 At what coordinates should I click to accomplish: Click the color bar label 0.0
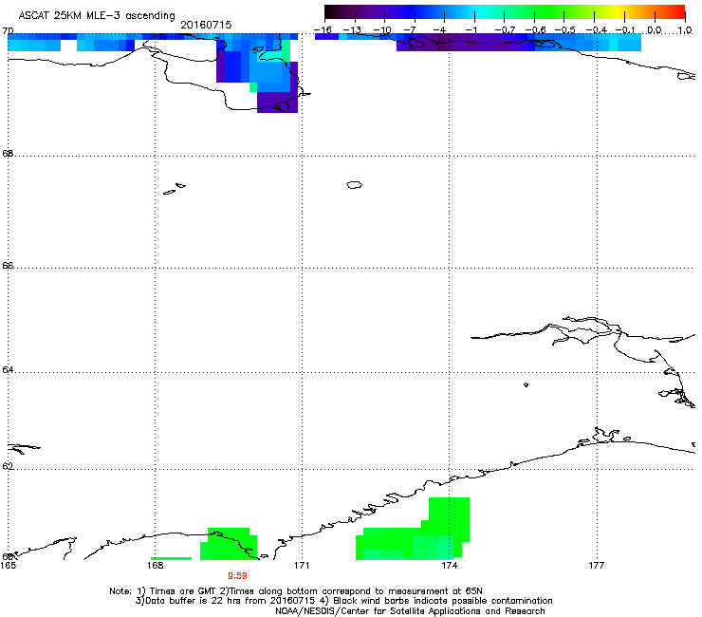pos(655,30)
